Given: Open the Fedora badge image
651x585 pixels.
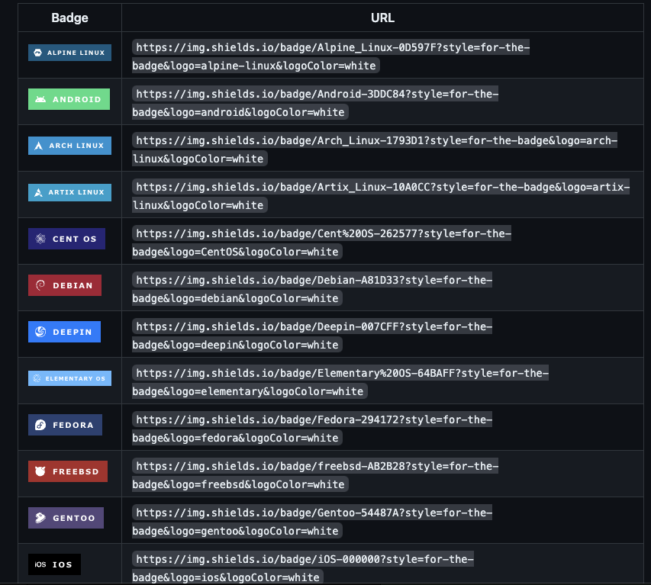Looking at the screenshot, I should tap(65, 425).
